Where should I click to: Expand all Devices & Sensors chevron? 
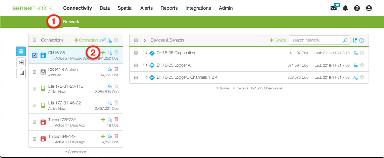(145, 40)
